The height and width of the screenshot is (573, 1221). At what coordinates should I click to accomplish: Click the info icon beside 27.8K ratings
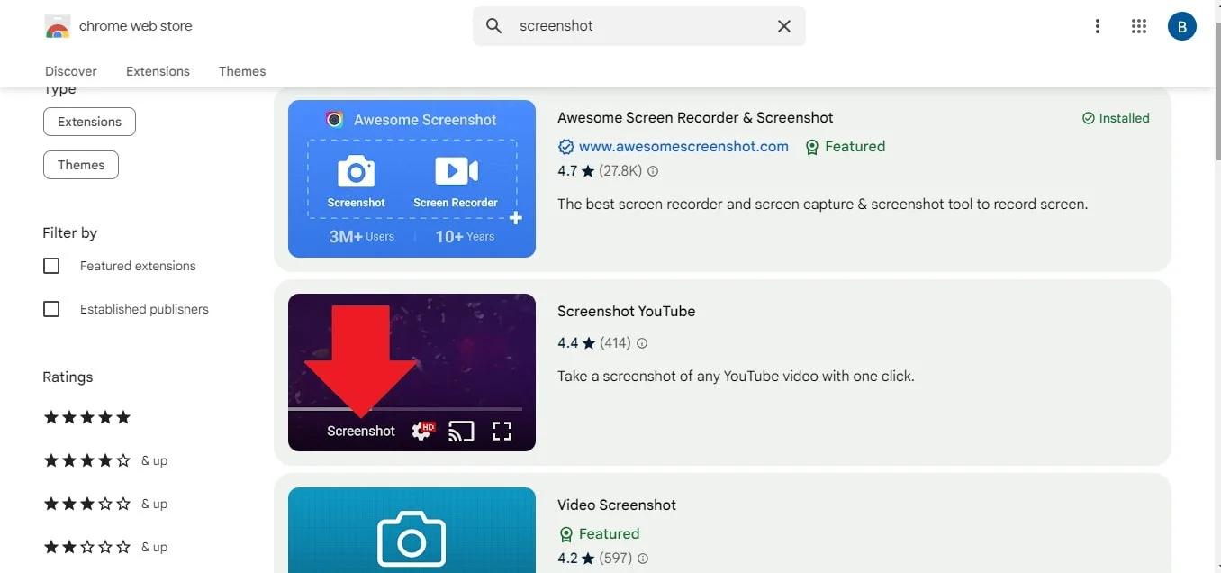pos(653,171)
